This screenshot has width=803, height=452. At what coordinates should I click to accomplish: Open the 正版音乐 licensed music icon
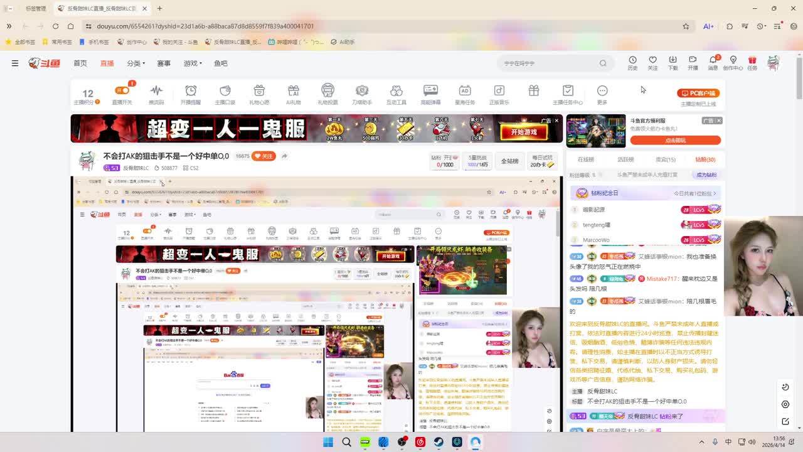coord(499,92)
